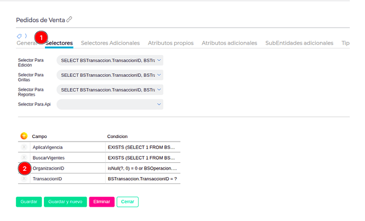Go to Atributos propios tab

coord(171,43)
